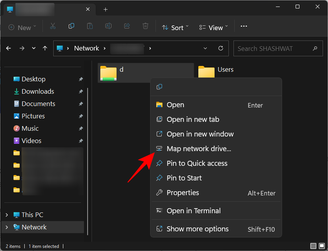Switch to details view via status bar icon
Image resolution: width=328 pixels, height=251 pixels.
313,246
